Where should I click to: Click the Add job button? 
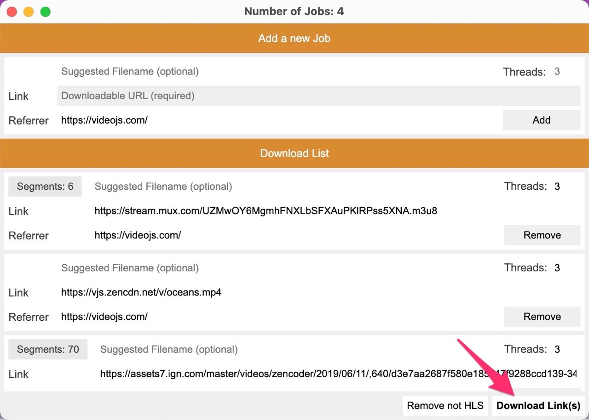point(541,120)
